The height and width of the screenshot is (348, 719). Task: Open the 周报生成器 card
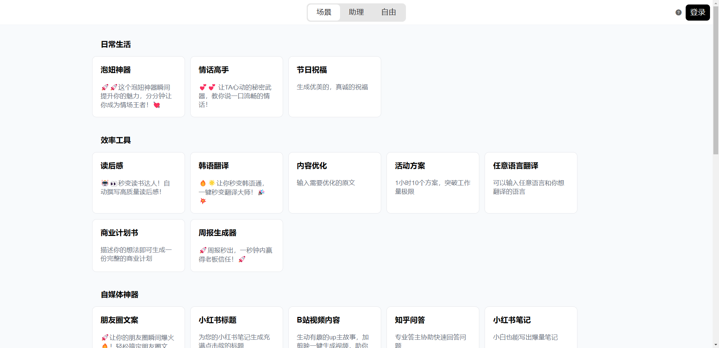tap(237, 245)
